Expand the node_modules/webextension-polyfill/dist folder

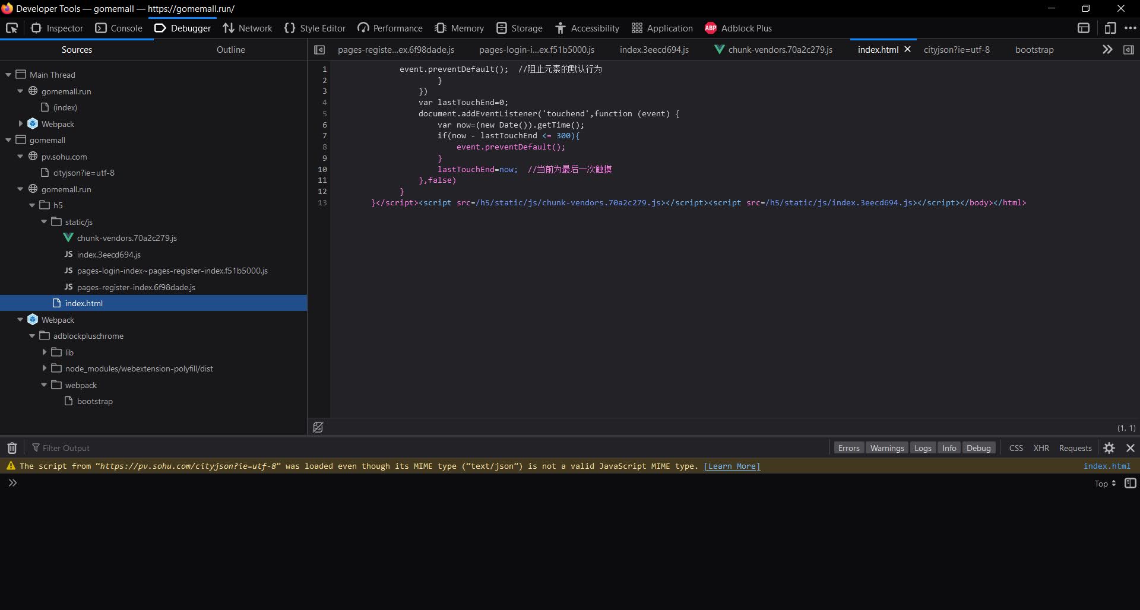[x=44, y=368]
